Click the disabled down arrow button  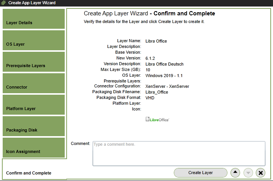point(248,173)
